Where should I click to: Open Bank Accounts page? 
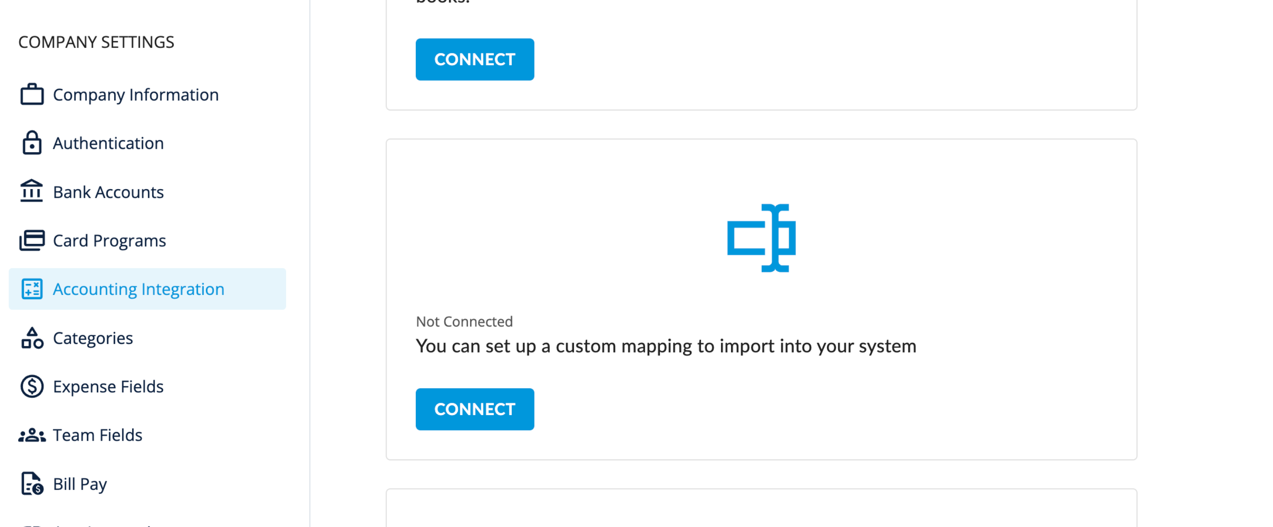click(147, 192)
